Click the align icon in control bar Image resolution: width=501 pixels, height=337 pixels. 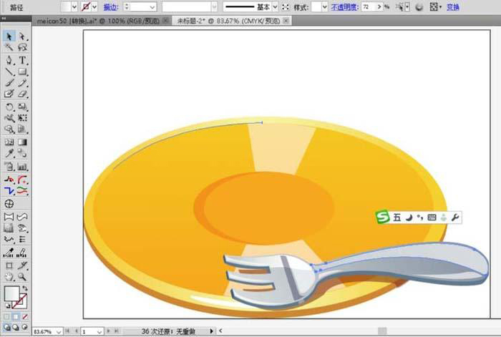pos(434,6)
